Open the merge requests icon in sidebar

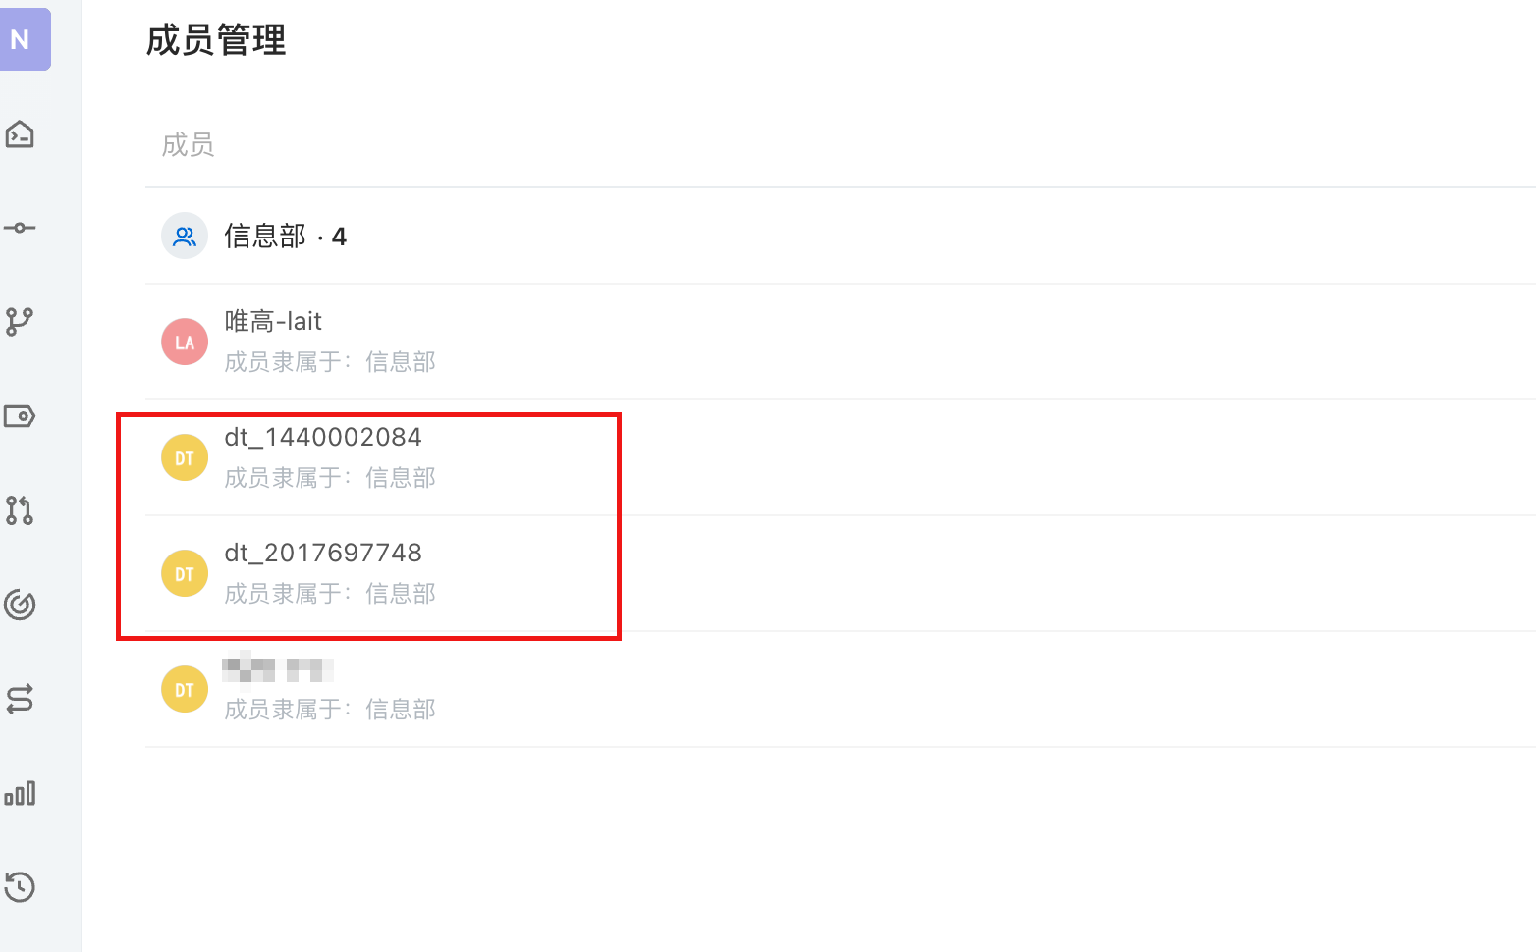(20, 510)
